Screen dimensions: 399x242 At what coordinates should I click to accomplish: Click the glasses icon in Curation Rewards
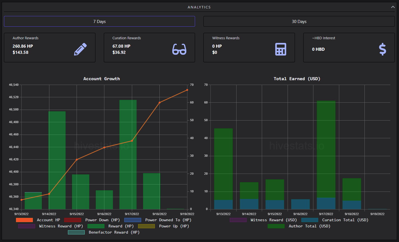point(179,49)
